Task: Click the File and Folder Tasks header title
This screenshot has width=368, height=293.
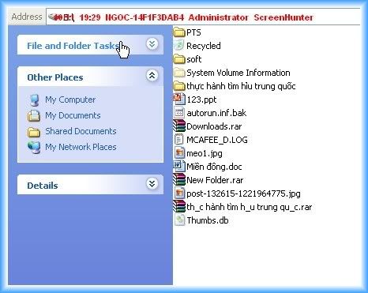Action: [73, 46]
